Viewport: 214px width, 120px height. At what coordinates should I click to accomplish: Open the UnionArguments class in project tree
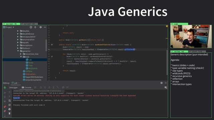point(32,80)
